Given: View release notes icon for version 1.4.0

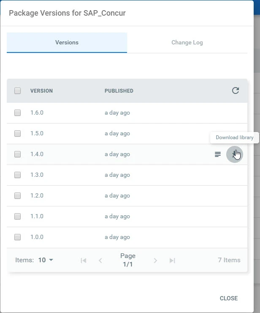Looking at the screenshot, I should [x=217, y=154].
